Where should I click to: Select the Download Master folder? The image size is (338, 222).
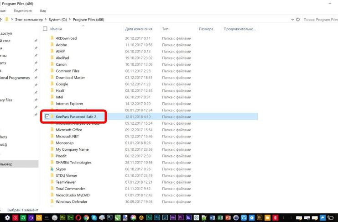click(70, 77)
